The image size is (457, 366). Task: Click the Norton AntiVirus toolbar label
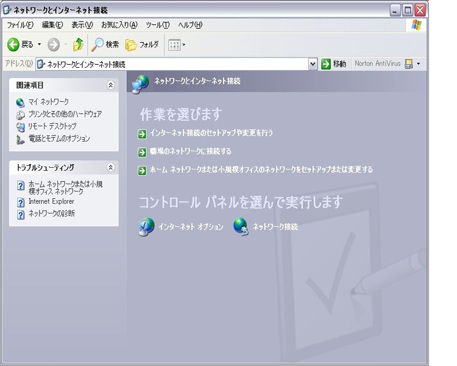(378, 63)
